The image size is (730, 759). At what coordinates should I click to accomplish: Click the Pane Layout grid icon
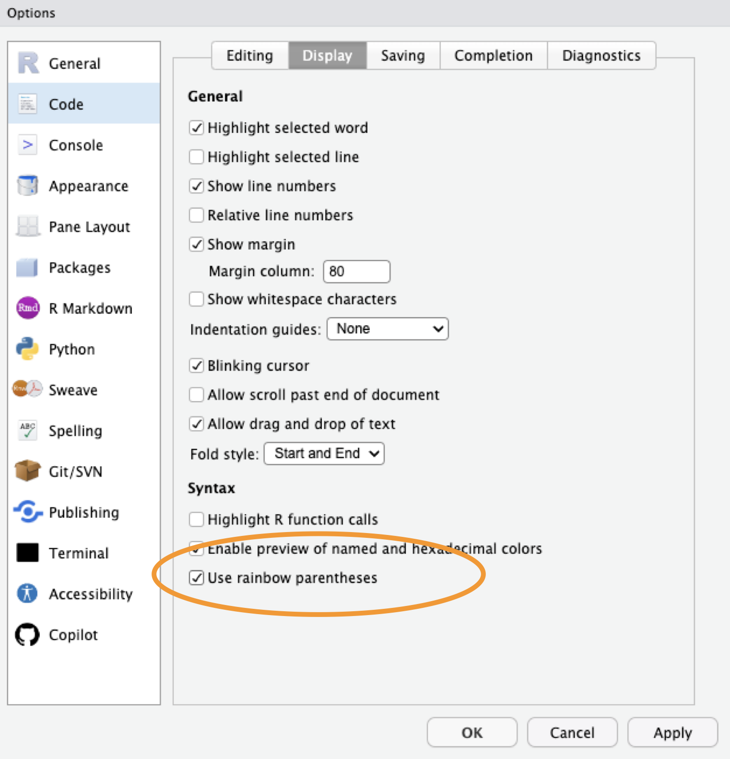tap(28, 226)
